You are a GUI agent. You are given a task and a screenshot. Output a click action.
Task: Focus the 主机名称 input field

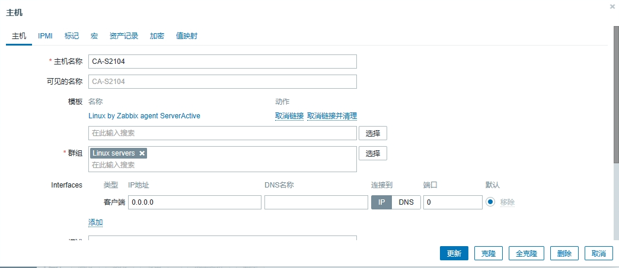[x=222, y=62]
